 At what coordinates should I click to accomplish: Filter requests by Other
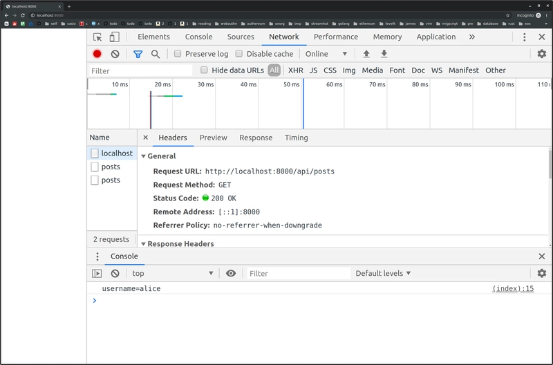point(495,71)
